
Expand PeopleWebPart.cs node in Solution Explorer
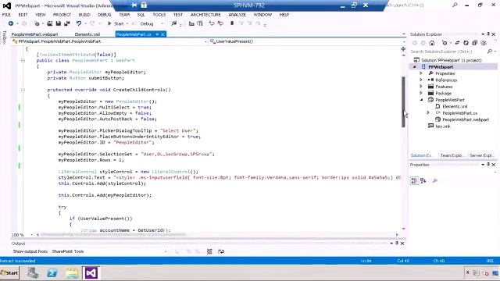tap(428, 112)
